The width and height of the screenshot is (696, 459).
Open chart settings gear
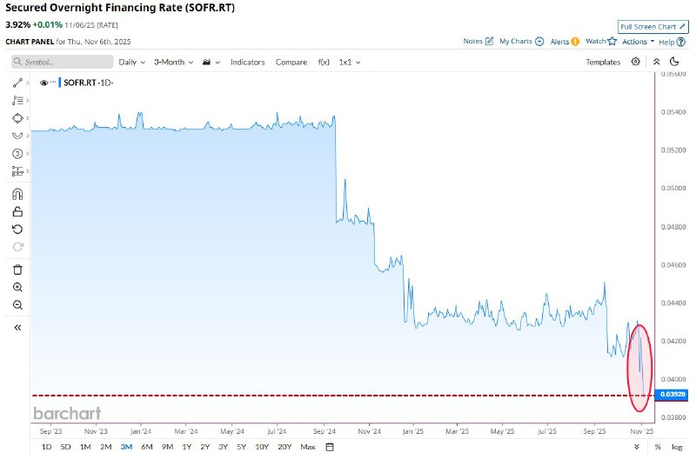point(636,62)
